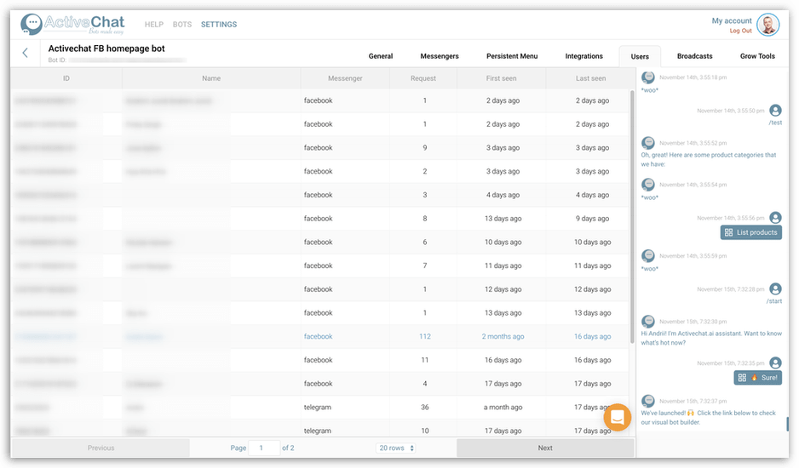Image resolution: width=799 pixels, height=468 pixels.
Task: Click the My account link
Action: click(x=732, y=21)
